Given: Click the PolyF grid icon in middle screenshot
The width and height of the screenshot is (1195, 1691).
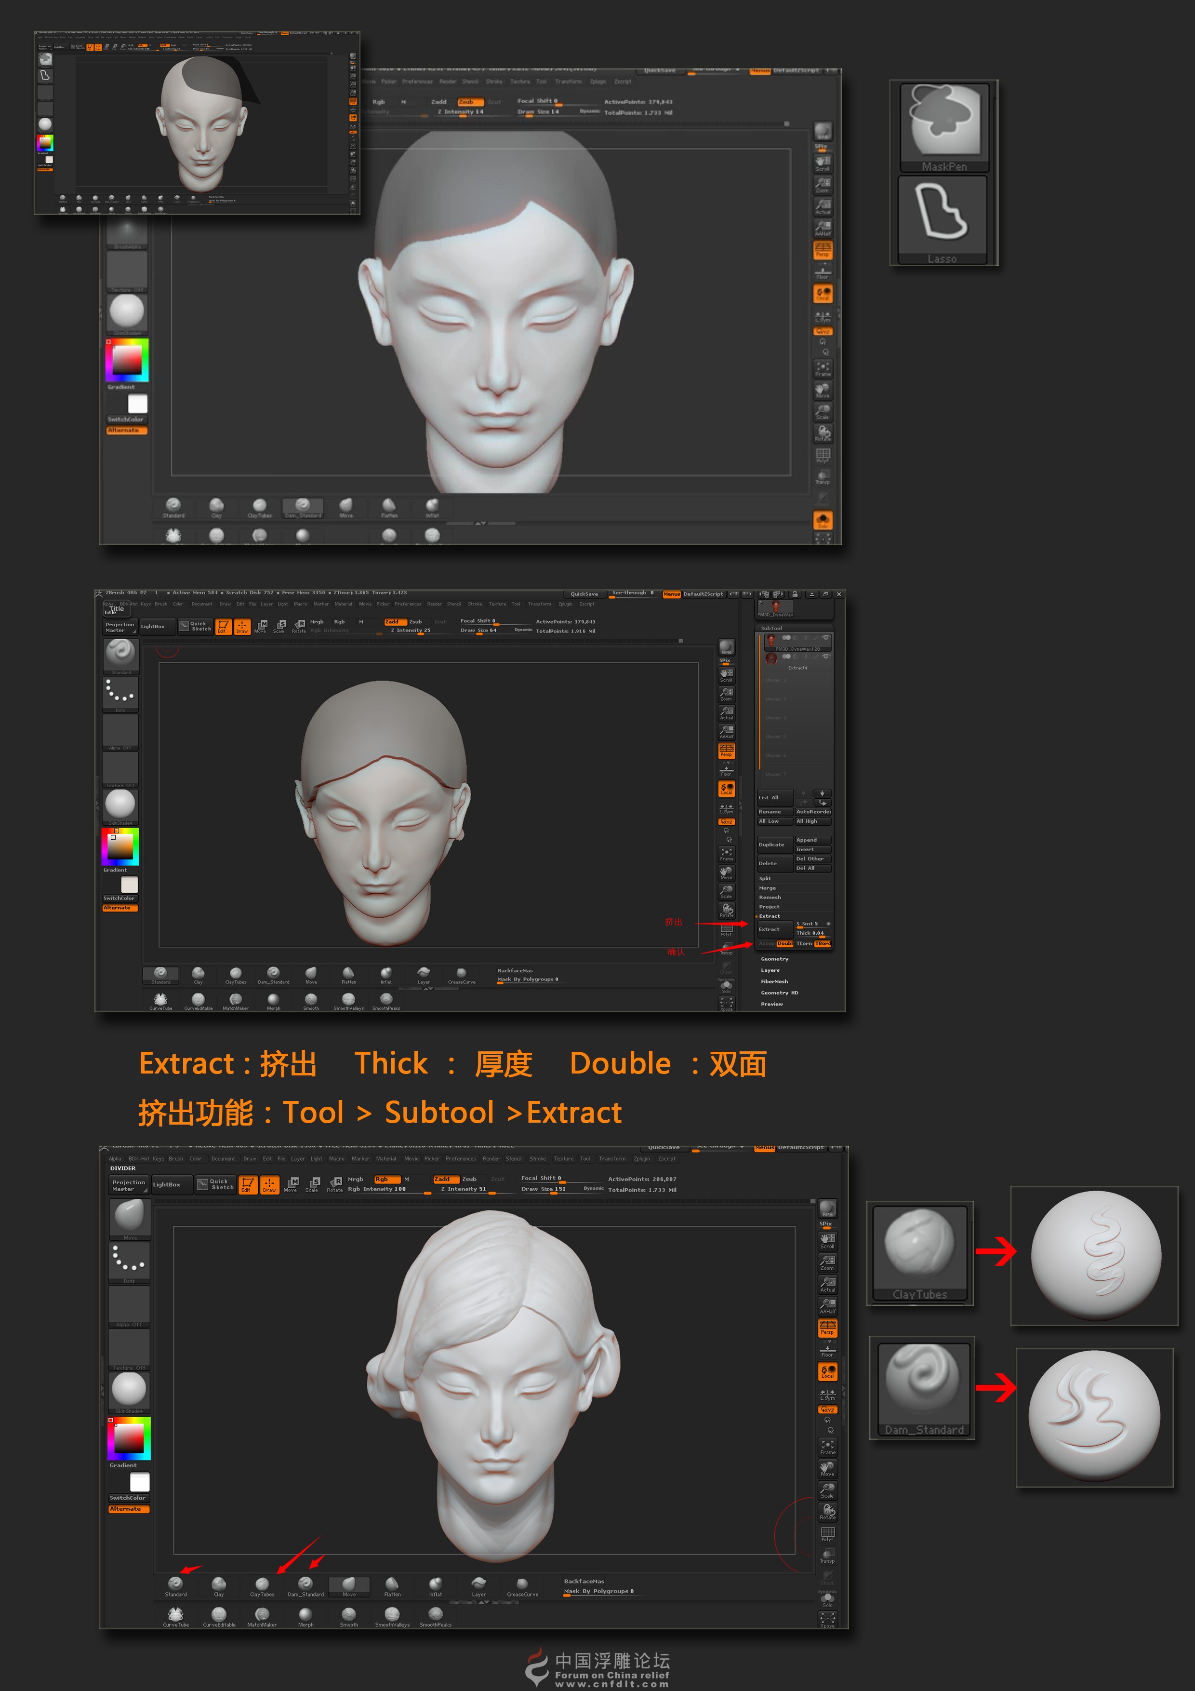Looking at the screenshot, I should [x=726, y=929].
